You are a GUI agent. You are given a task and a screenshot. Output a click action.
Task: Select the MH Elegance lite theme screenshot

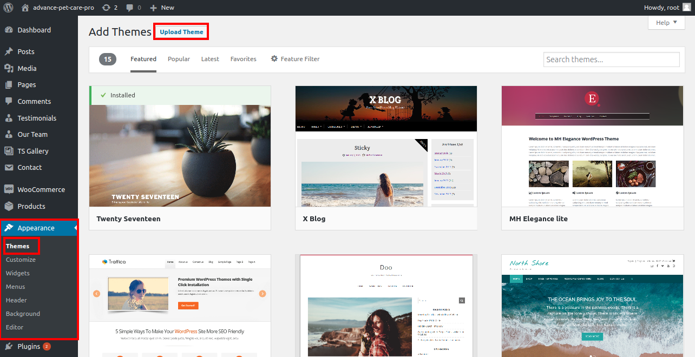593,146
